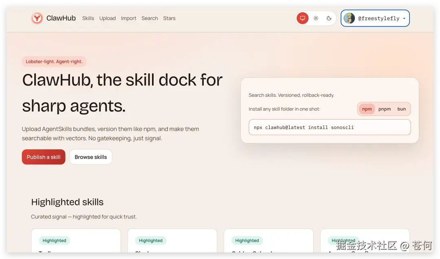Select the pnpm install option
This screenshot has height=259, width=440.
[385, 109]
